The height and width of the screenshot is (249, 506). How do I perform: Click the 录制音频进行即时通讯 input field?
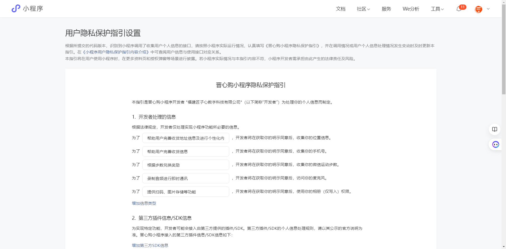[x=186, y=178]
